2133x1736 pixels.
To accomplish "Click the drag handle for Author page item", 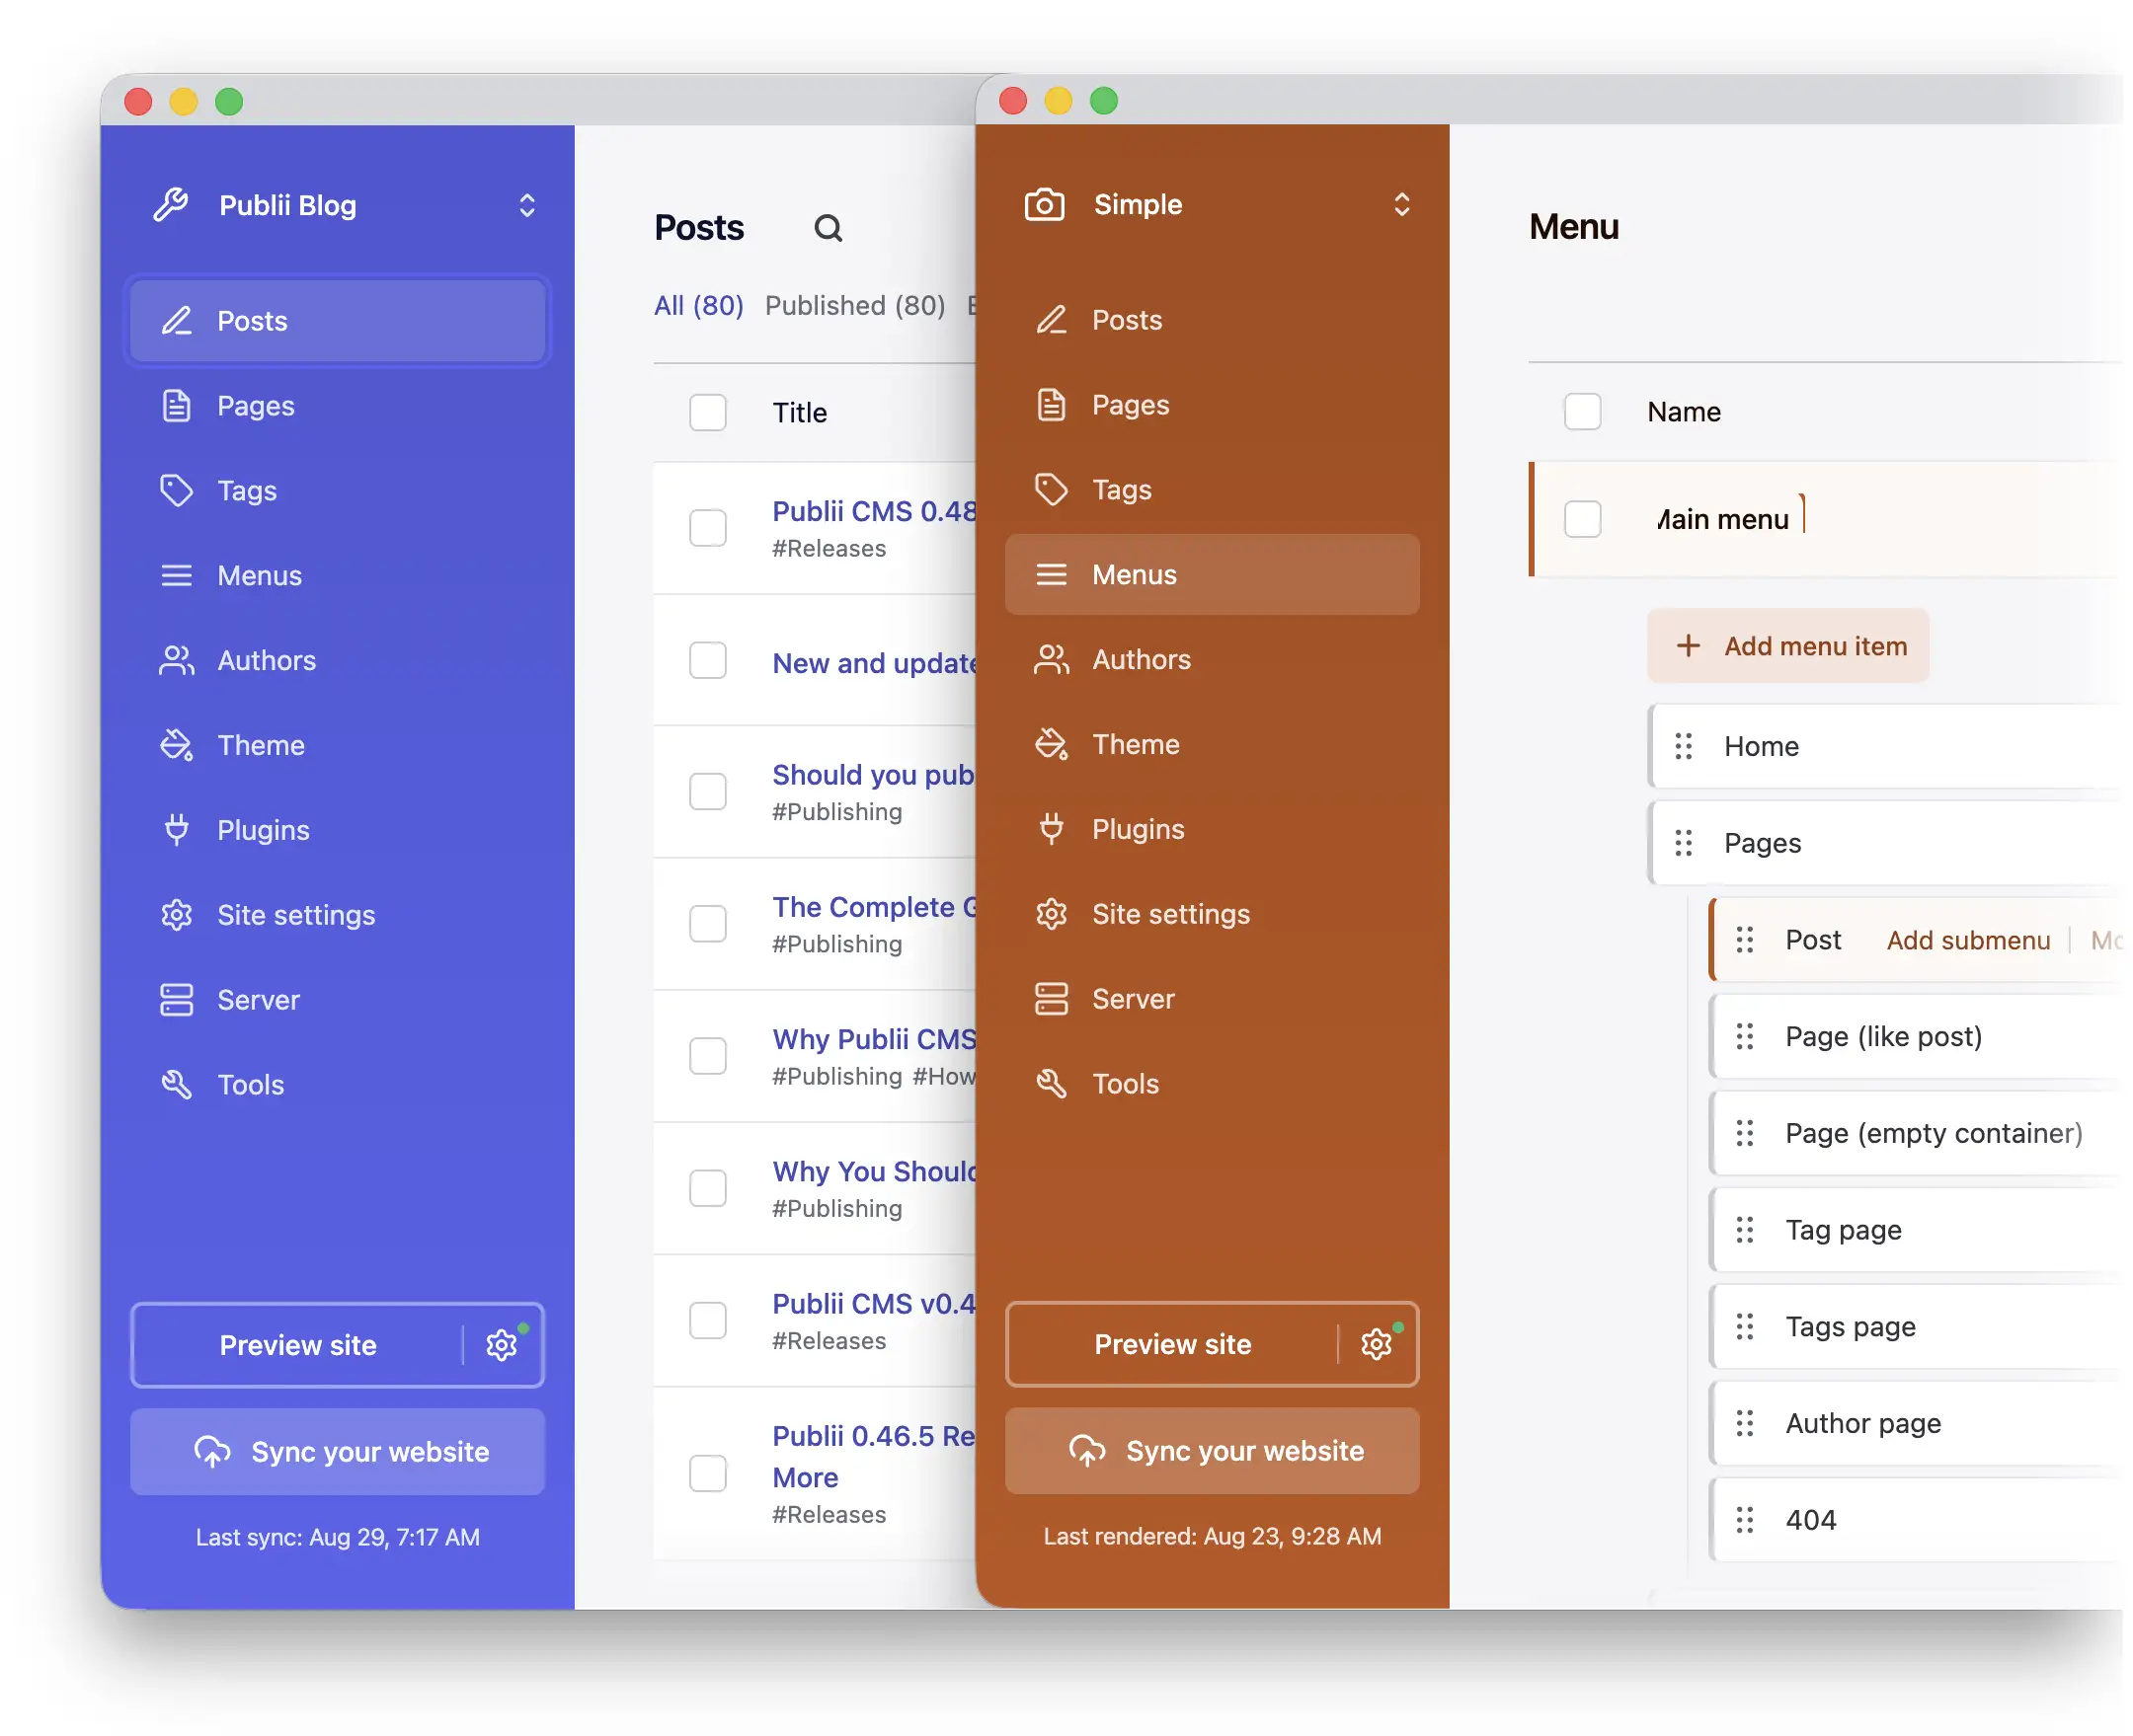I will [x=1745, y=1423].
